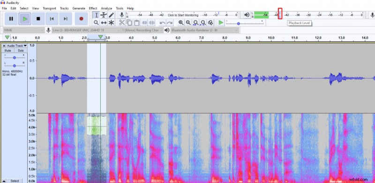Toggle zoom with the Zoom Toggle icon

pos(210,22)
